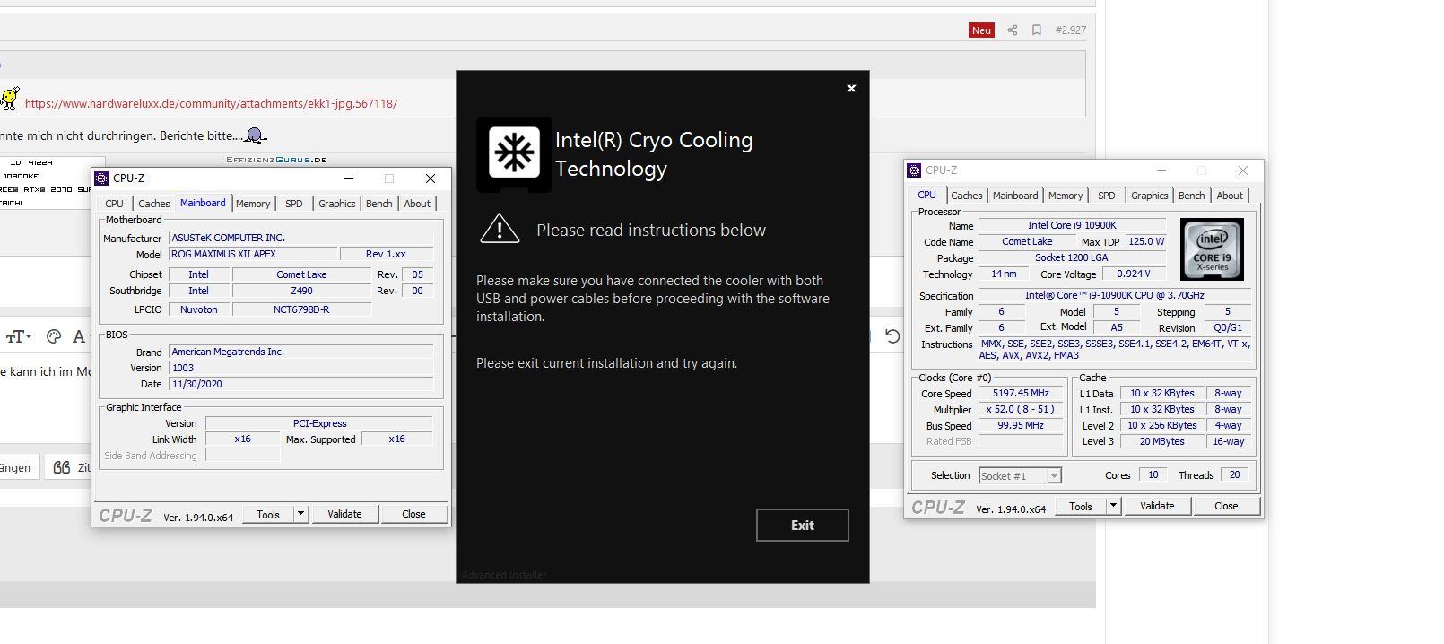Click the Manufacturer field 'ASUSTeK COMPUTER INC.'
Screen dimensions: 1444x644
301,238
